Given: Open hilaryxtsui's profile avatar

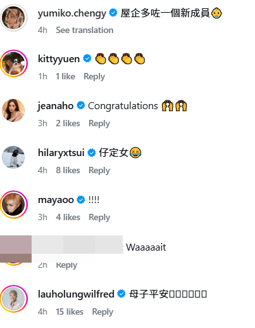Looking at the screenshot, I should point(13,157).
